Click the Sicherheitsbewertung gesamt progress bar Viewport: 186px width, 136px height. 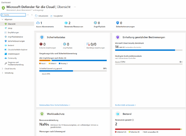(x=73, y=71)
